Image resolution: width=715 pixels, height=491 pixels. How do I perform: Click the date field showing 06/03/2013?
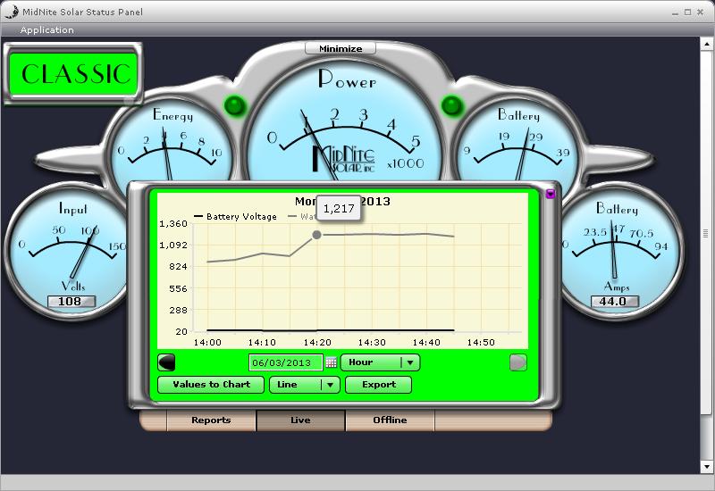[285, 362]
